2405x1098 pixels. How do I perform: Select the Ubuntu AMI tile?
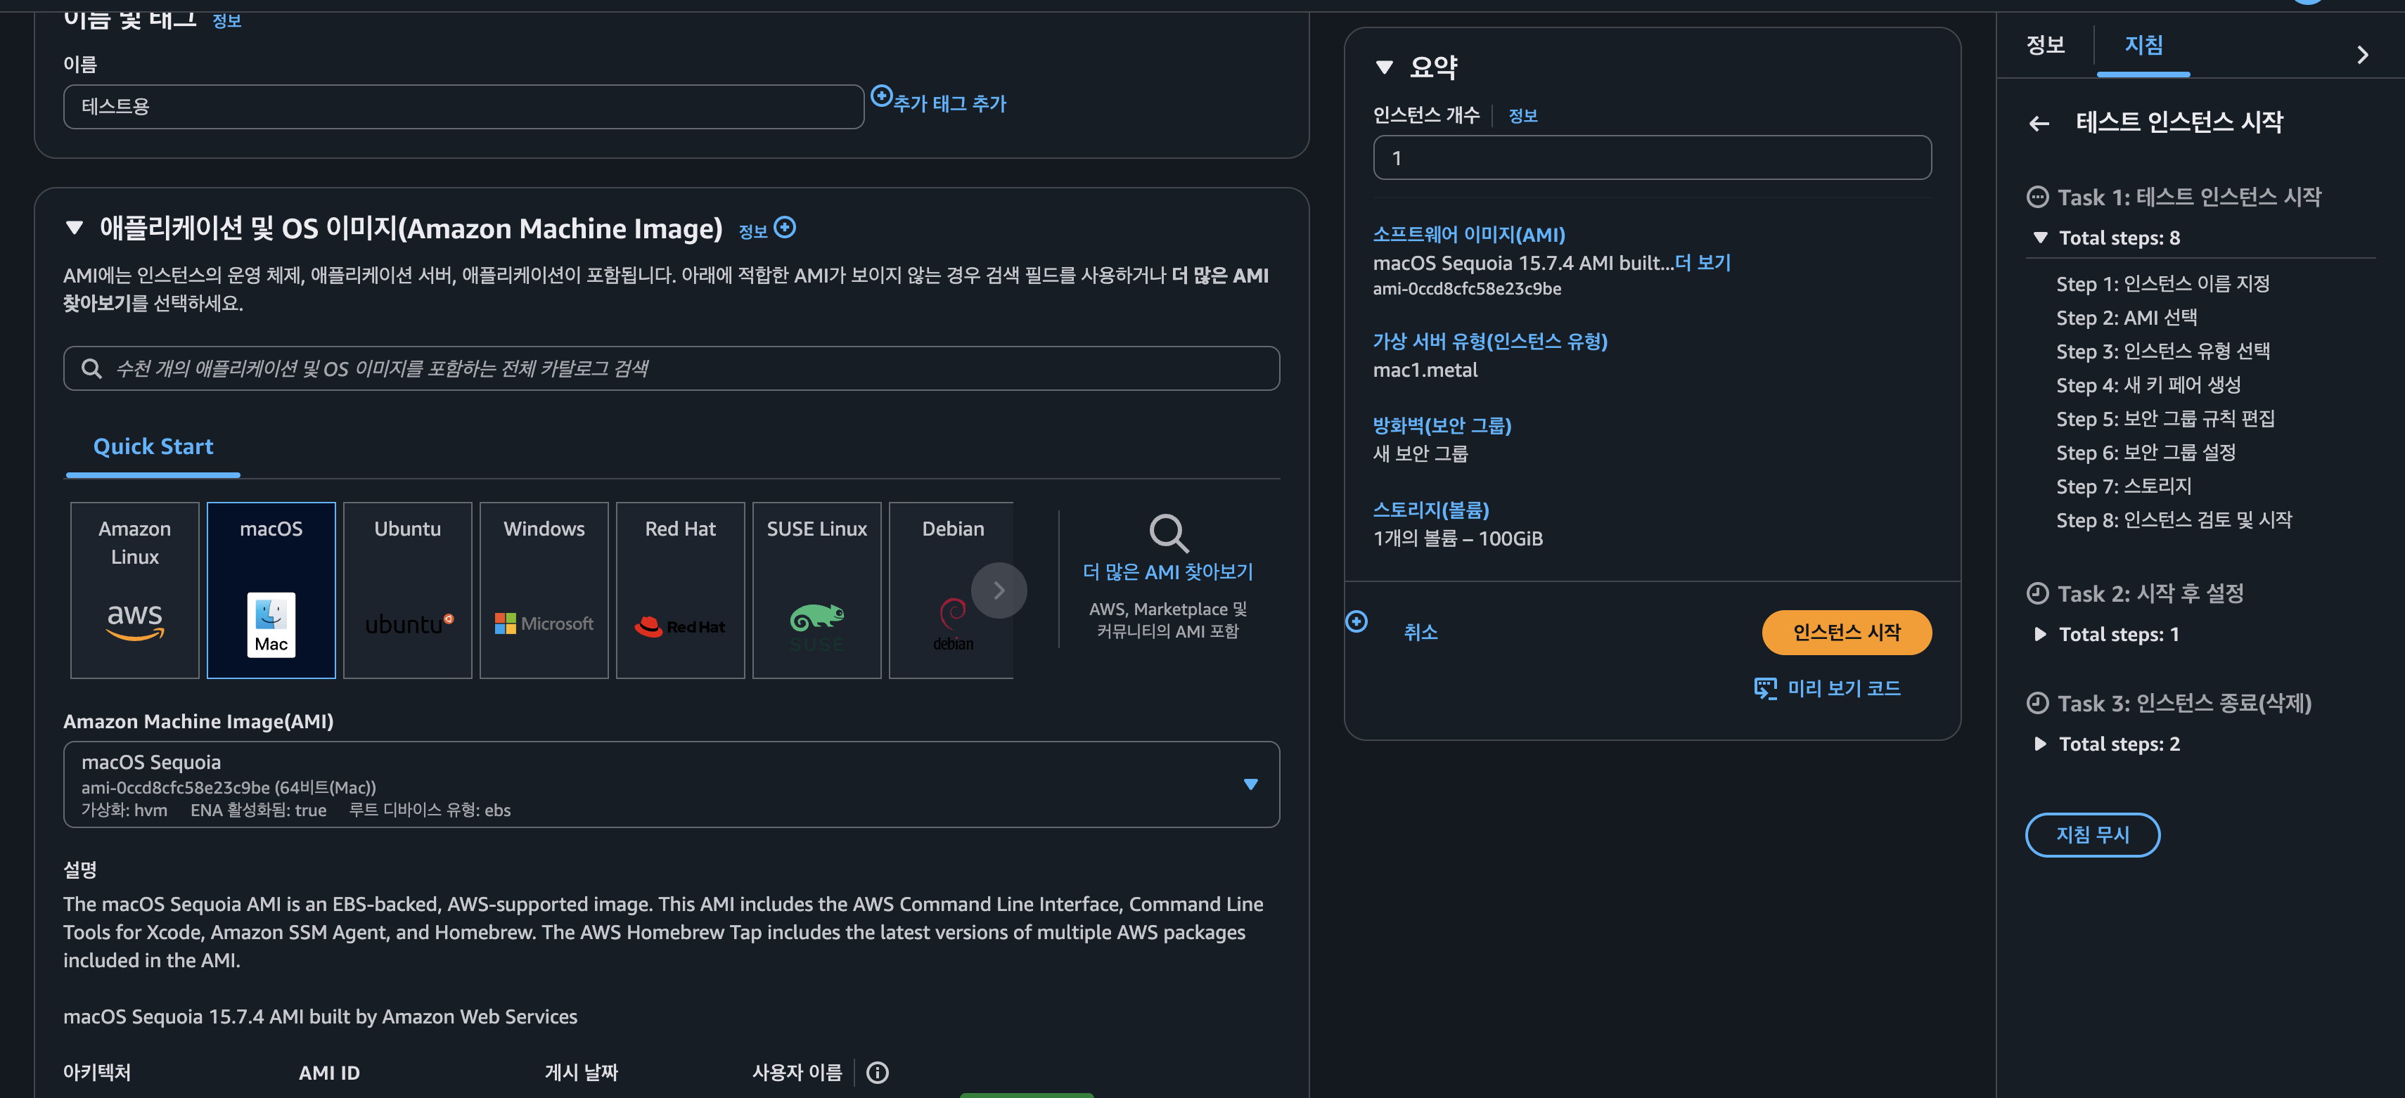click(407, 590)
